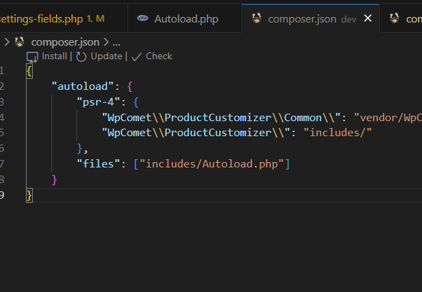Click the composer icon on the rightmost tab

[x=395, y=19]
